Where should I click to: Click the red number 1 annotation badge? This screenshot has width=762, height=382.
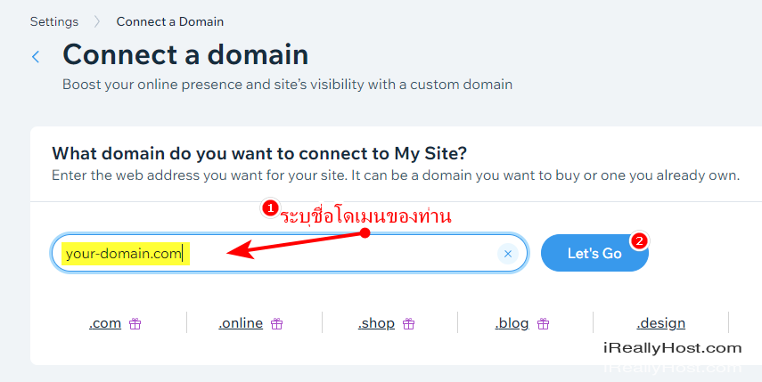(270, 208)
